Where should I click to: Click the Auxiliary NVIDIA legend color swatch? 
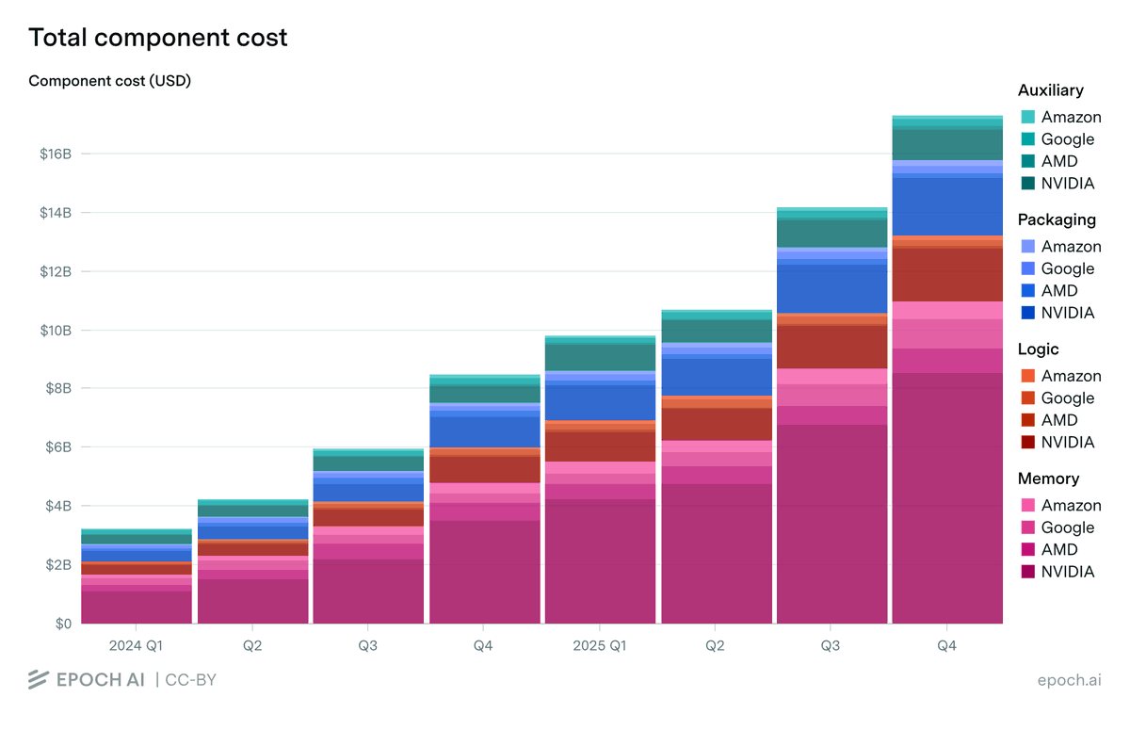pos(1028,184)
